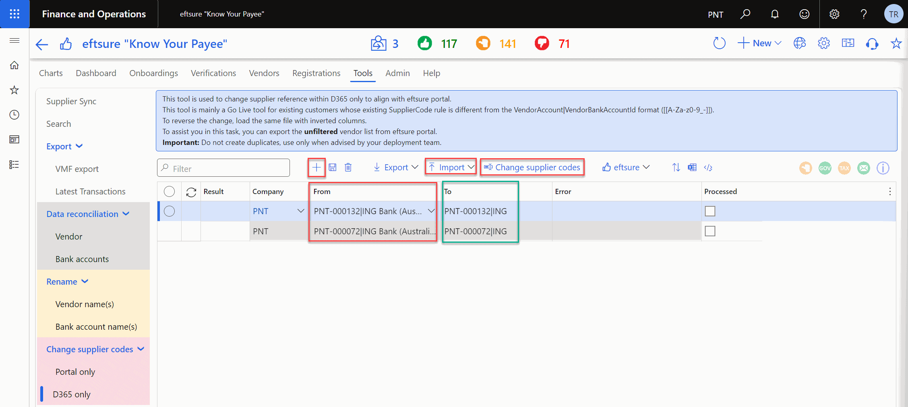Open Recent clock icon in left rail

[14, 115]
